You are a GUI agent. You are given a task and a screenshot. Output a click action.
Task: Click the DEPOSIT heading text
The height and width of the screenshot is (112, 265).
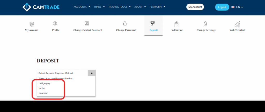pyautogui.click(x=48, y=61)
